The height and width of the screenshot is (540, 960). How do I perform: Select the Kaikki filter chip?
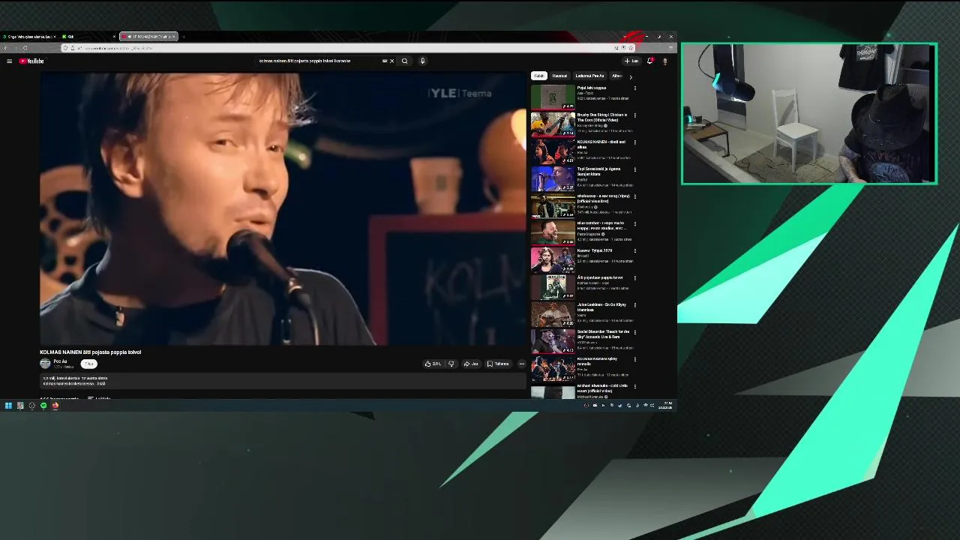point(538,76)
